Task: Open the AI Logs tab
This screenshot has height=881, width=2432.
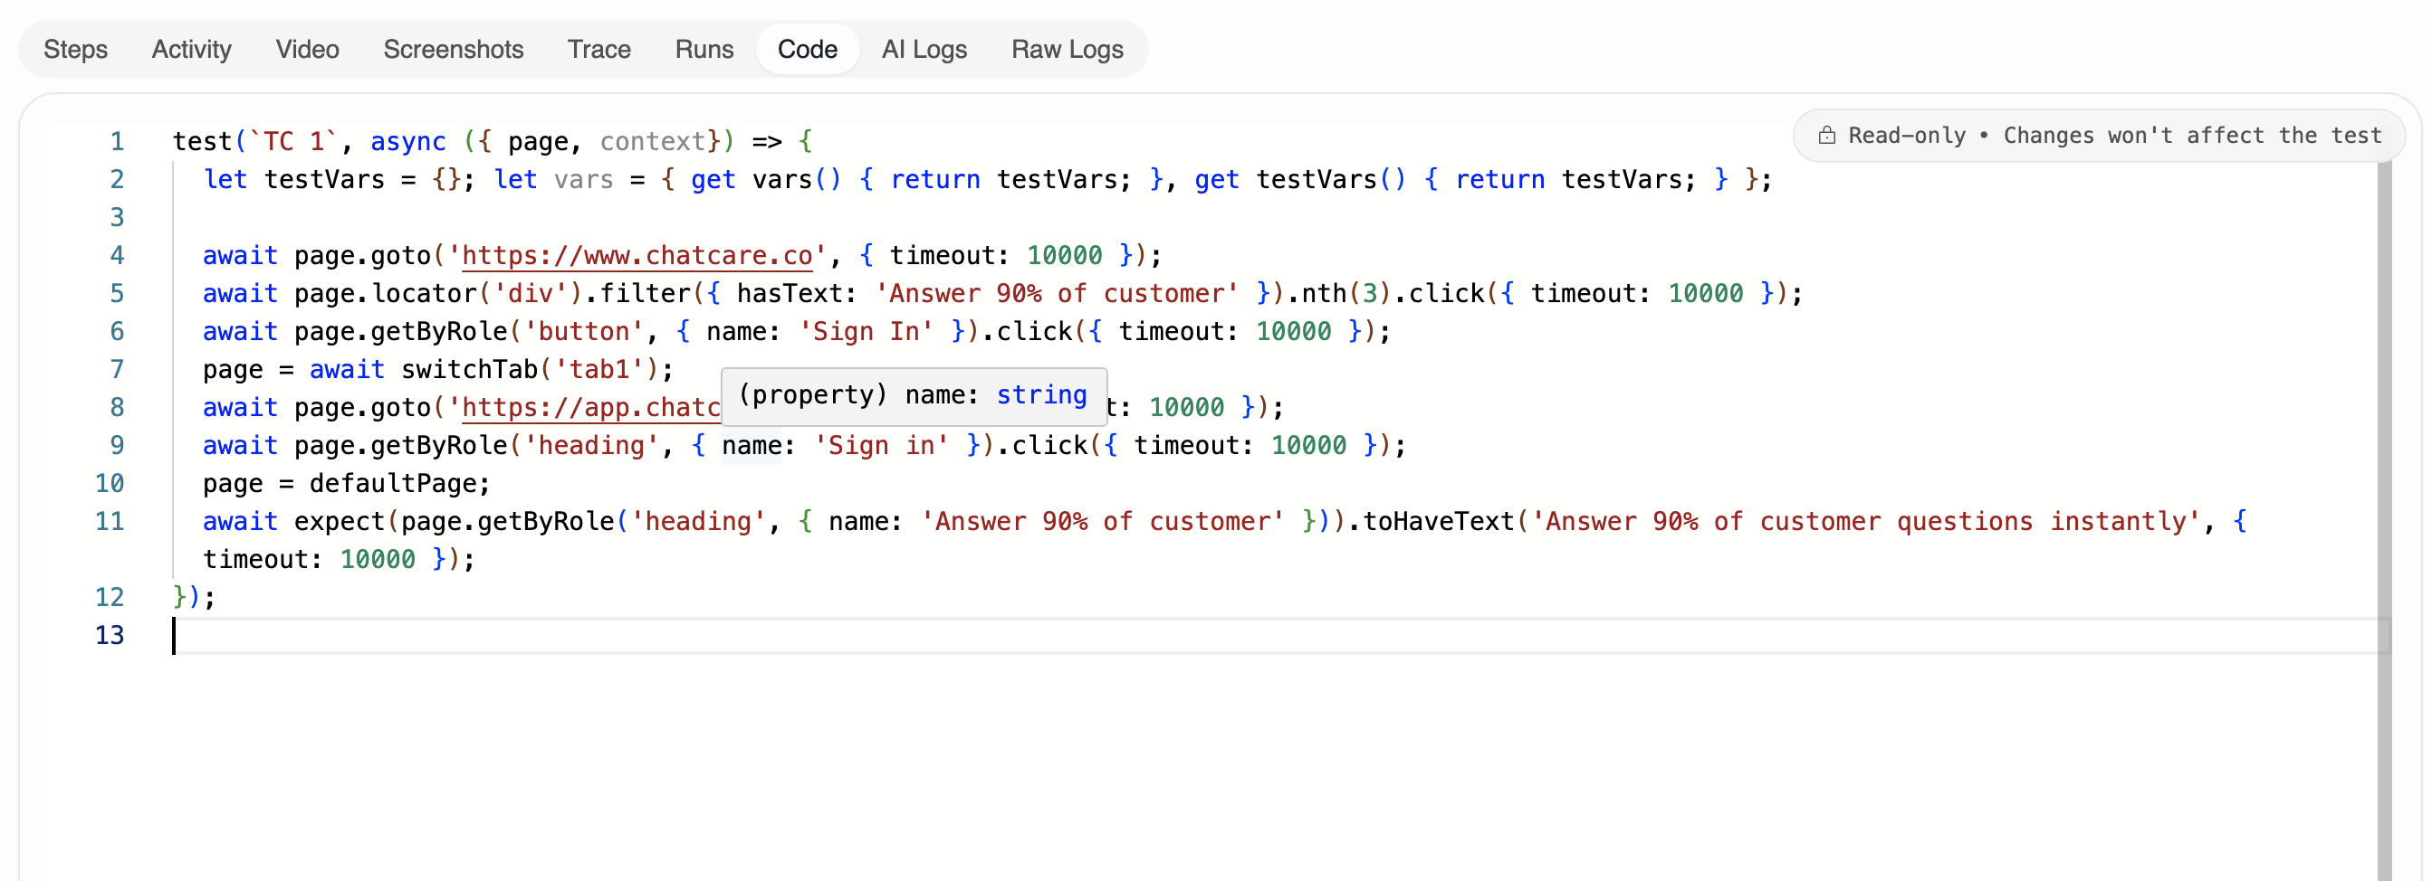Action: coord(924,49)
